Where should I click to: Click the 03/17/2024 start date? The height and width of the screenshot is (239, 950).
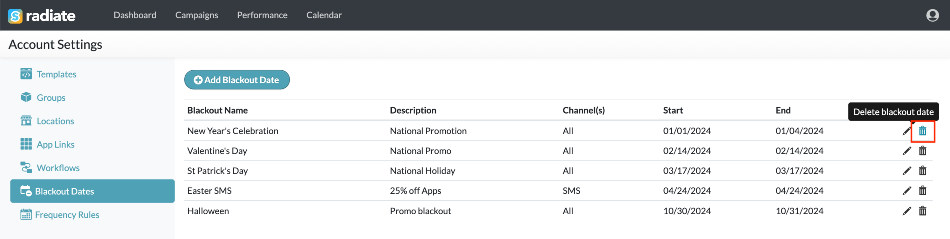[x=687, y=171]
